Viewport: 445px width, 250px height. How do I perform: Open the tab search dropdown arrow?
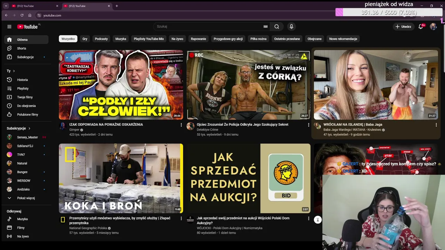(6, 6)
